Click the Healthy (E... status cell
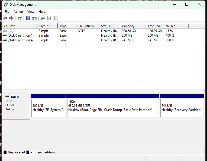This screenshot has width=207, height=161. coord(110,36)
